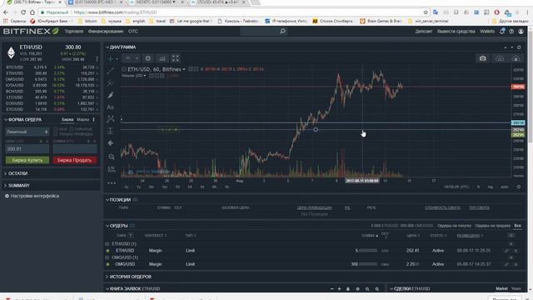Open the Wallets link
Screen dimensions: 533x300
tap(487, 32)
